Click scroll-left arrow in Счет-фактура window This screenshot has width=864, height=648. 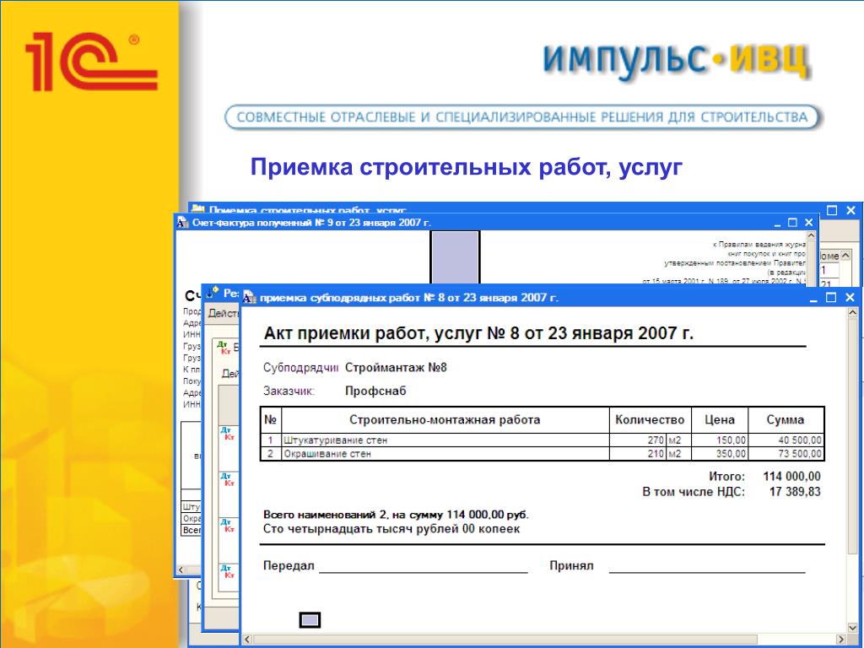181,570
